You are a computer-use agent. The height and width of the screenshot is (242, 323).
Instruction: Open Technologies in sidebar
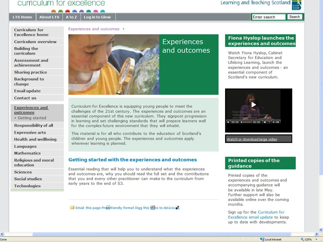[37, 186]
